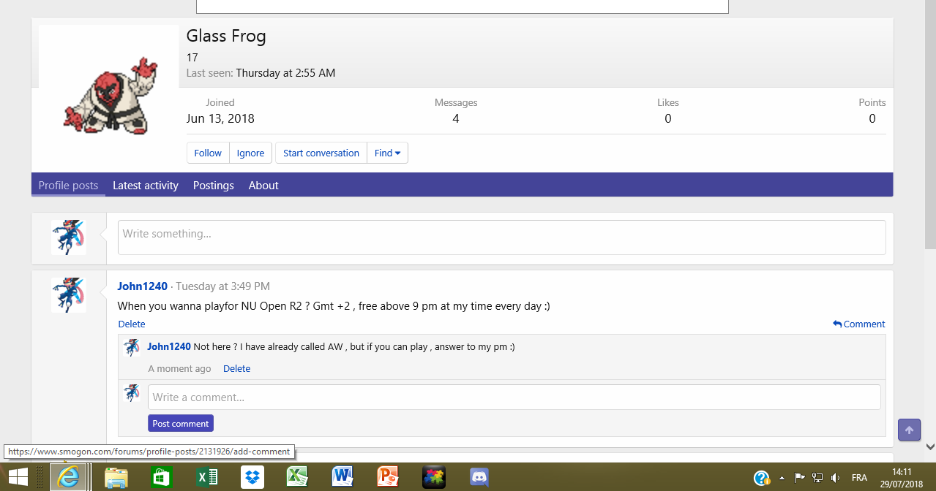Open PowerPoint from the taskbar
The image size is (936, 491).
click(388, 477)
